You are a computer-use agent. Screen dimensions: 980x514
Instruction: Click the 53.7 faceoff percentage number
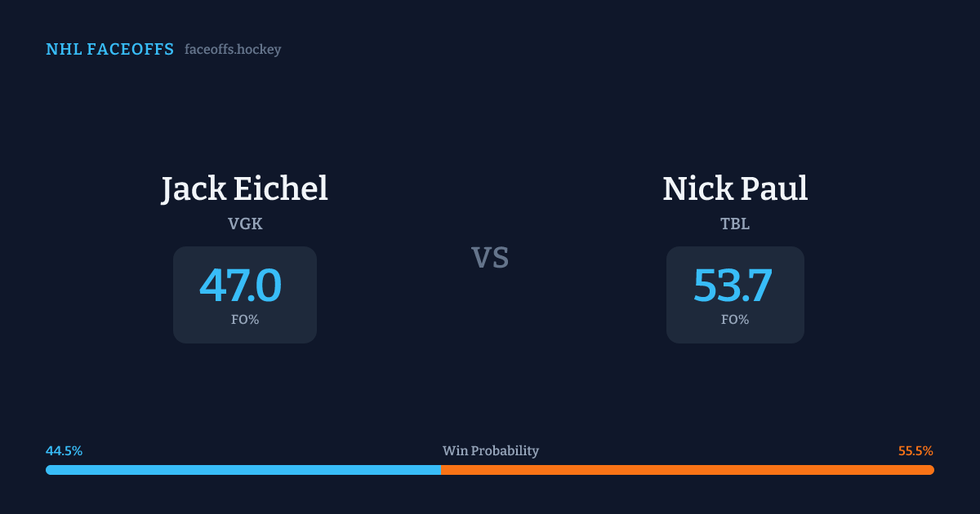[733, 286]
